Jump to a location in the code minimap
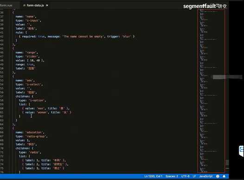The image size is (244, 180). tap(211, 91)
